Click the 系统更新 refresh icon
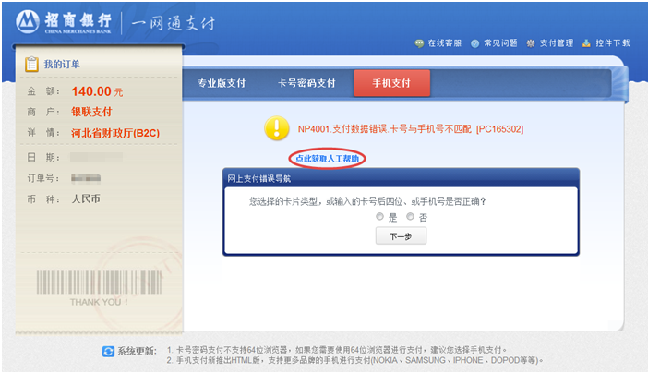 coord(108,352)
